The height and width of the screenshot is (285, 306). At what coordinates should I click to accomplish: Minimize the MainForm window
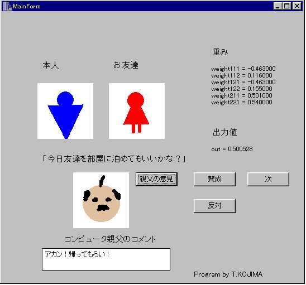(x=278, y=6)
